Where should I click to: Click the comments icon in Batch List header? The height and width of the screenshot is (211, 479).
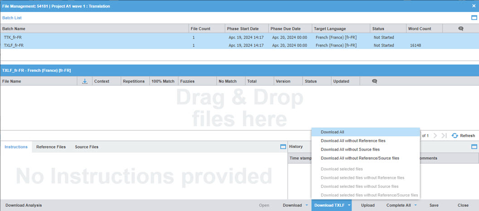pyautogui.click(x=460, y=29)
